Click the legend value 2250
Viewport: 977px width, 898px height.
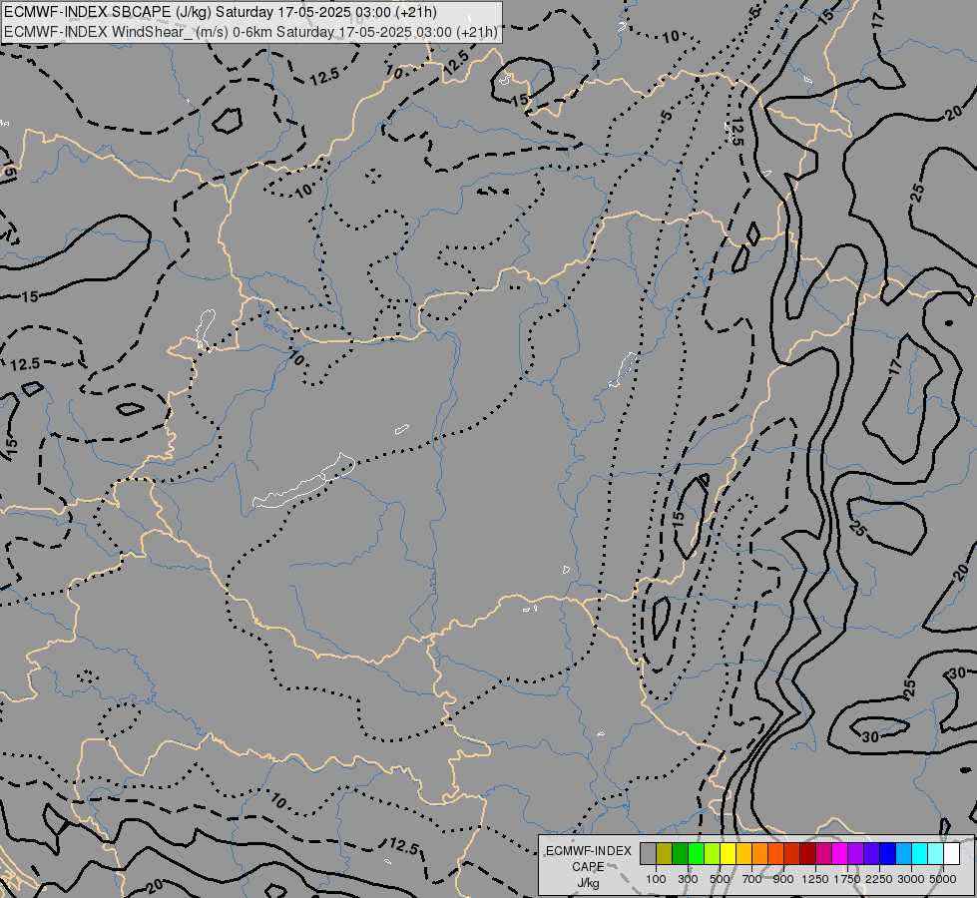point(879,879)
